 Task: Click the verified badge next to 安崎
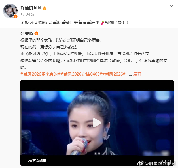pyautogui.click(x=36, y=33)
